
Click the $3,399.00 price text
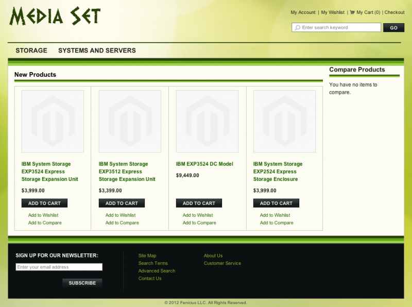click(110, 191)
